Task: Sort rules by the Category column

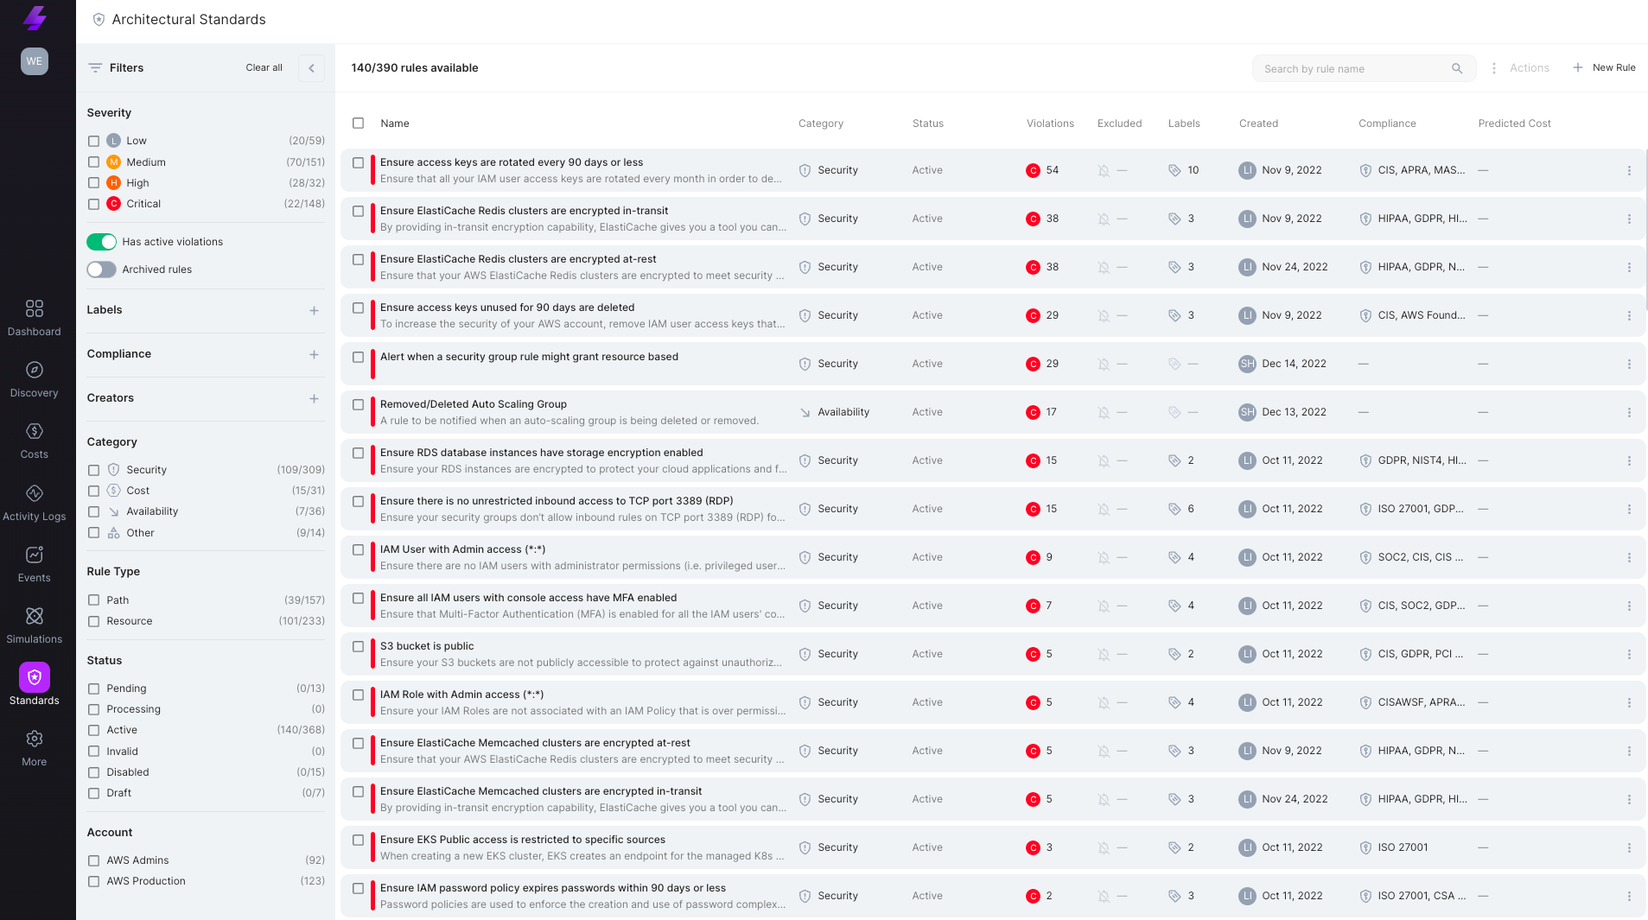Action: 821,124
